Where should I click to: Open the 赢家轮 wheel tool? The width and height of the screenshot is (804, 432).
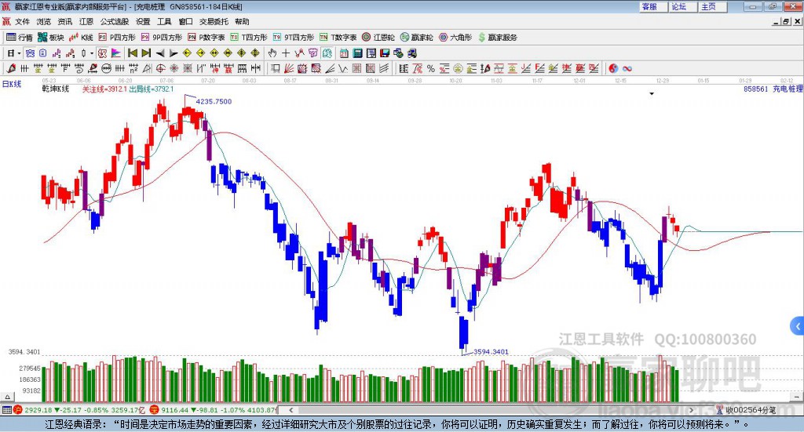[x=416, y=38]
